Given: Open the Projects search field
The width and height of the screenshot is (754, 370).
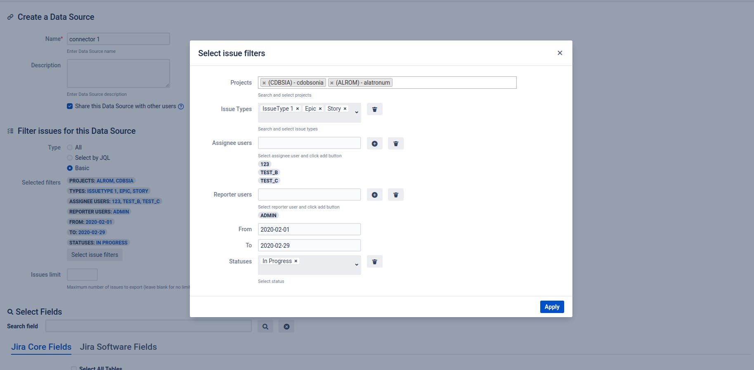Looking at the screenshot, I should coord(453,83).
